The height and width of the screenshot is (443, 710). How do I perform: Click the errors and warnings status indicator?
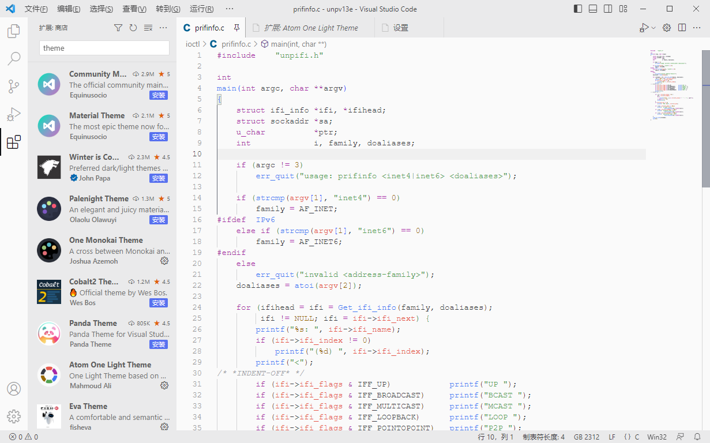[24, 437]
